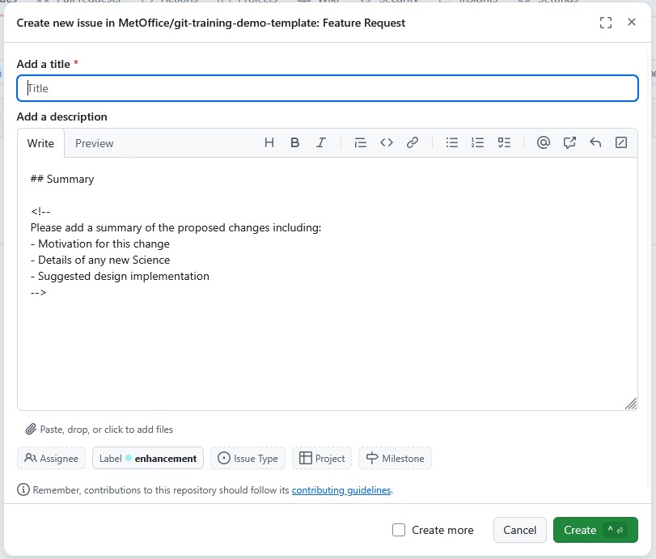The height and width of the screenshot is (559, 656).
Task: Open saved replies with the arrow icon
Action: pos(595,142)
